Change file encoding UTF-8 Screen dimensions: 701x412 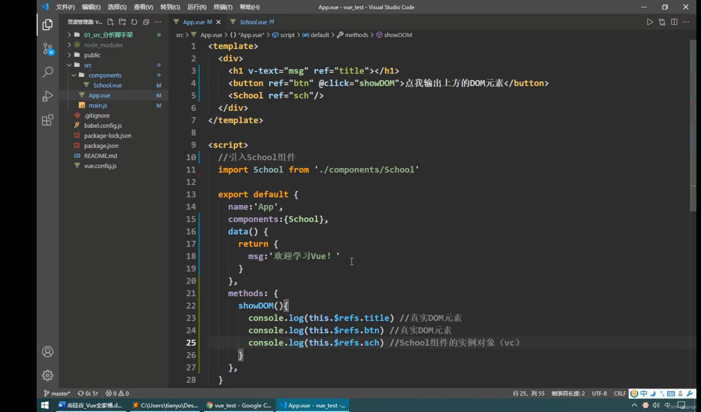pyautogui.click(x=599, y=393)
